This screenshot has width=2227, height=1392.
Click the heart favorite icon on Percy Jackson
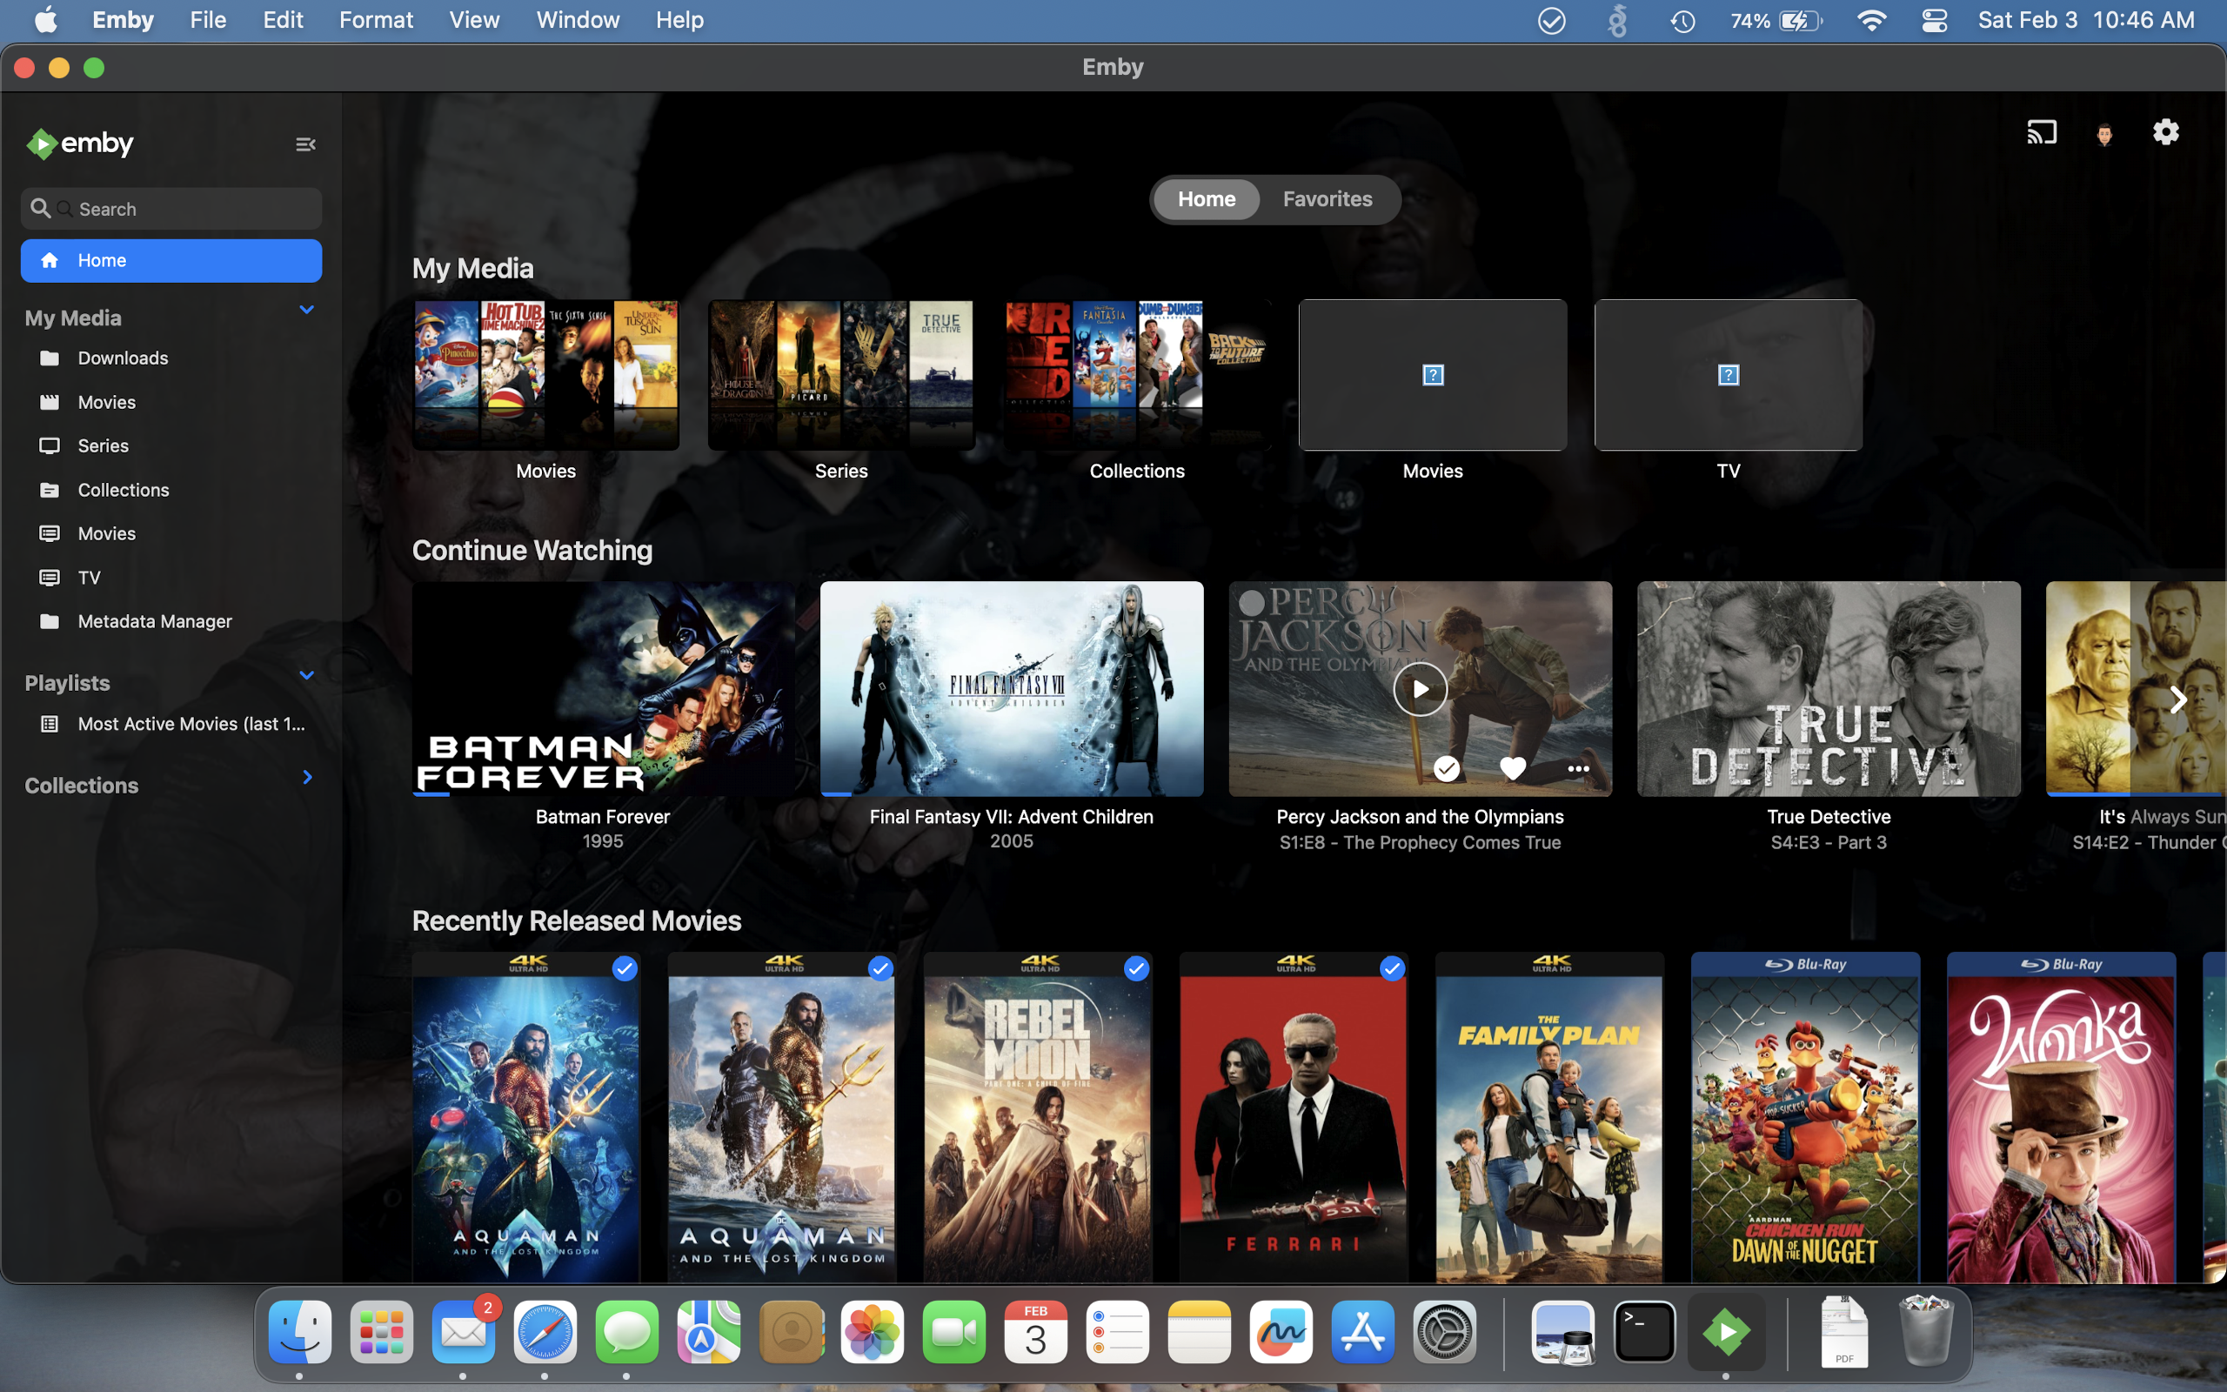click(x=1512, y=768)
